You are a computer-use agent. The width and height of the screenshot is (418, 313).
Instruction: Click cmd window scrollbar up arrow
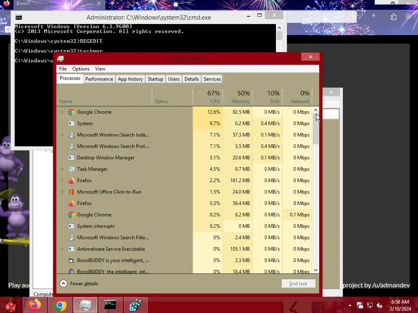[x=279, y=28]
